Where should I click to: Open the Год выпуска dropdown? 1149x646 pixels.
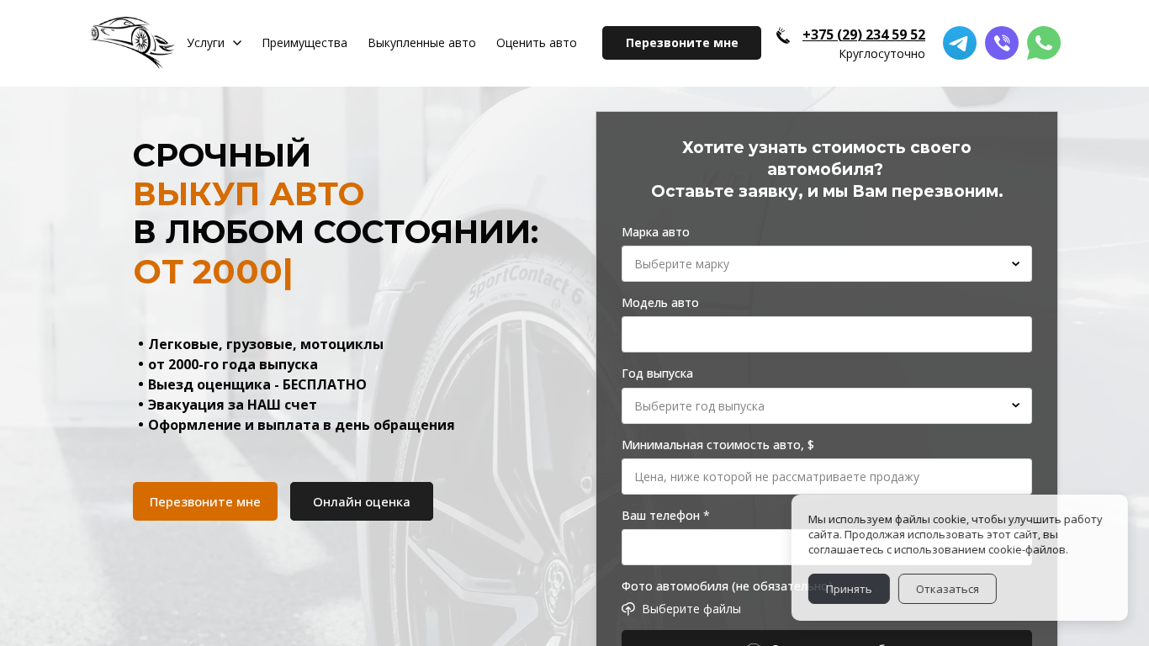pyautogui.click(x=827, y=405)
